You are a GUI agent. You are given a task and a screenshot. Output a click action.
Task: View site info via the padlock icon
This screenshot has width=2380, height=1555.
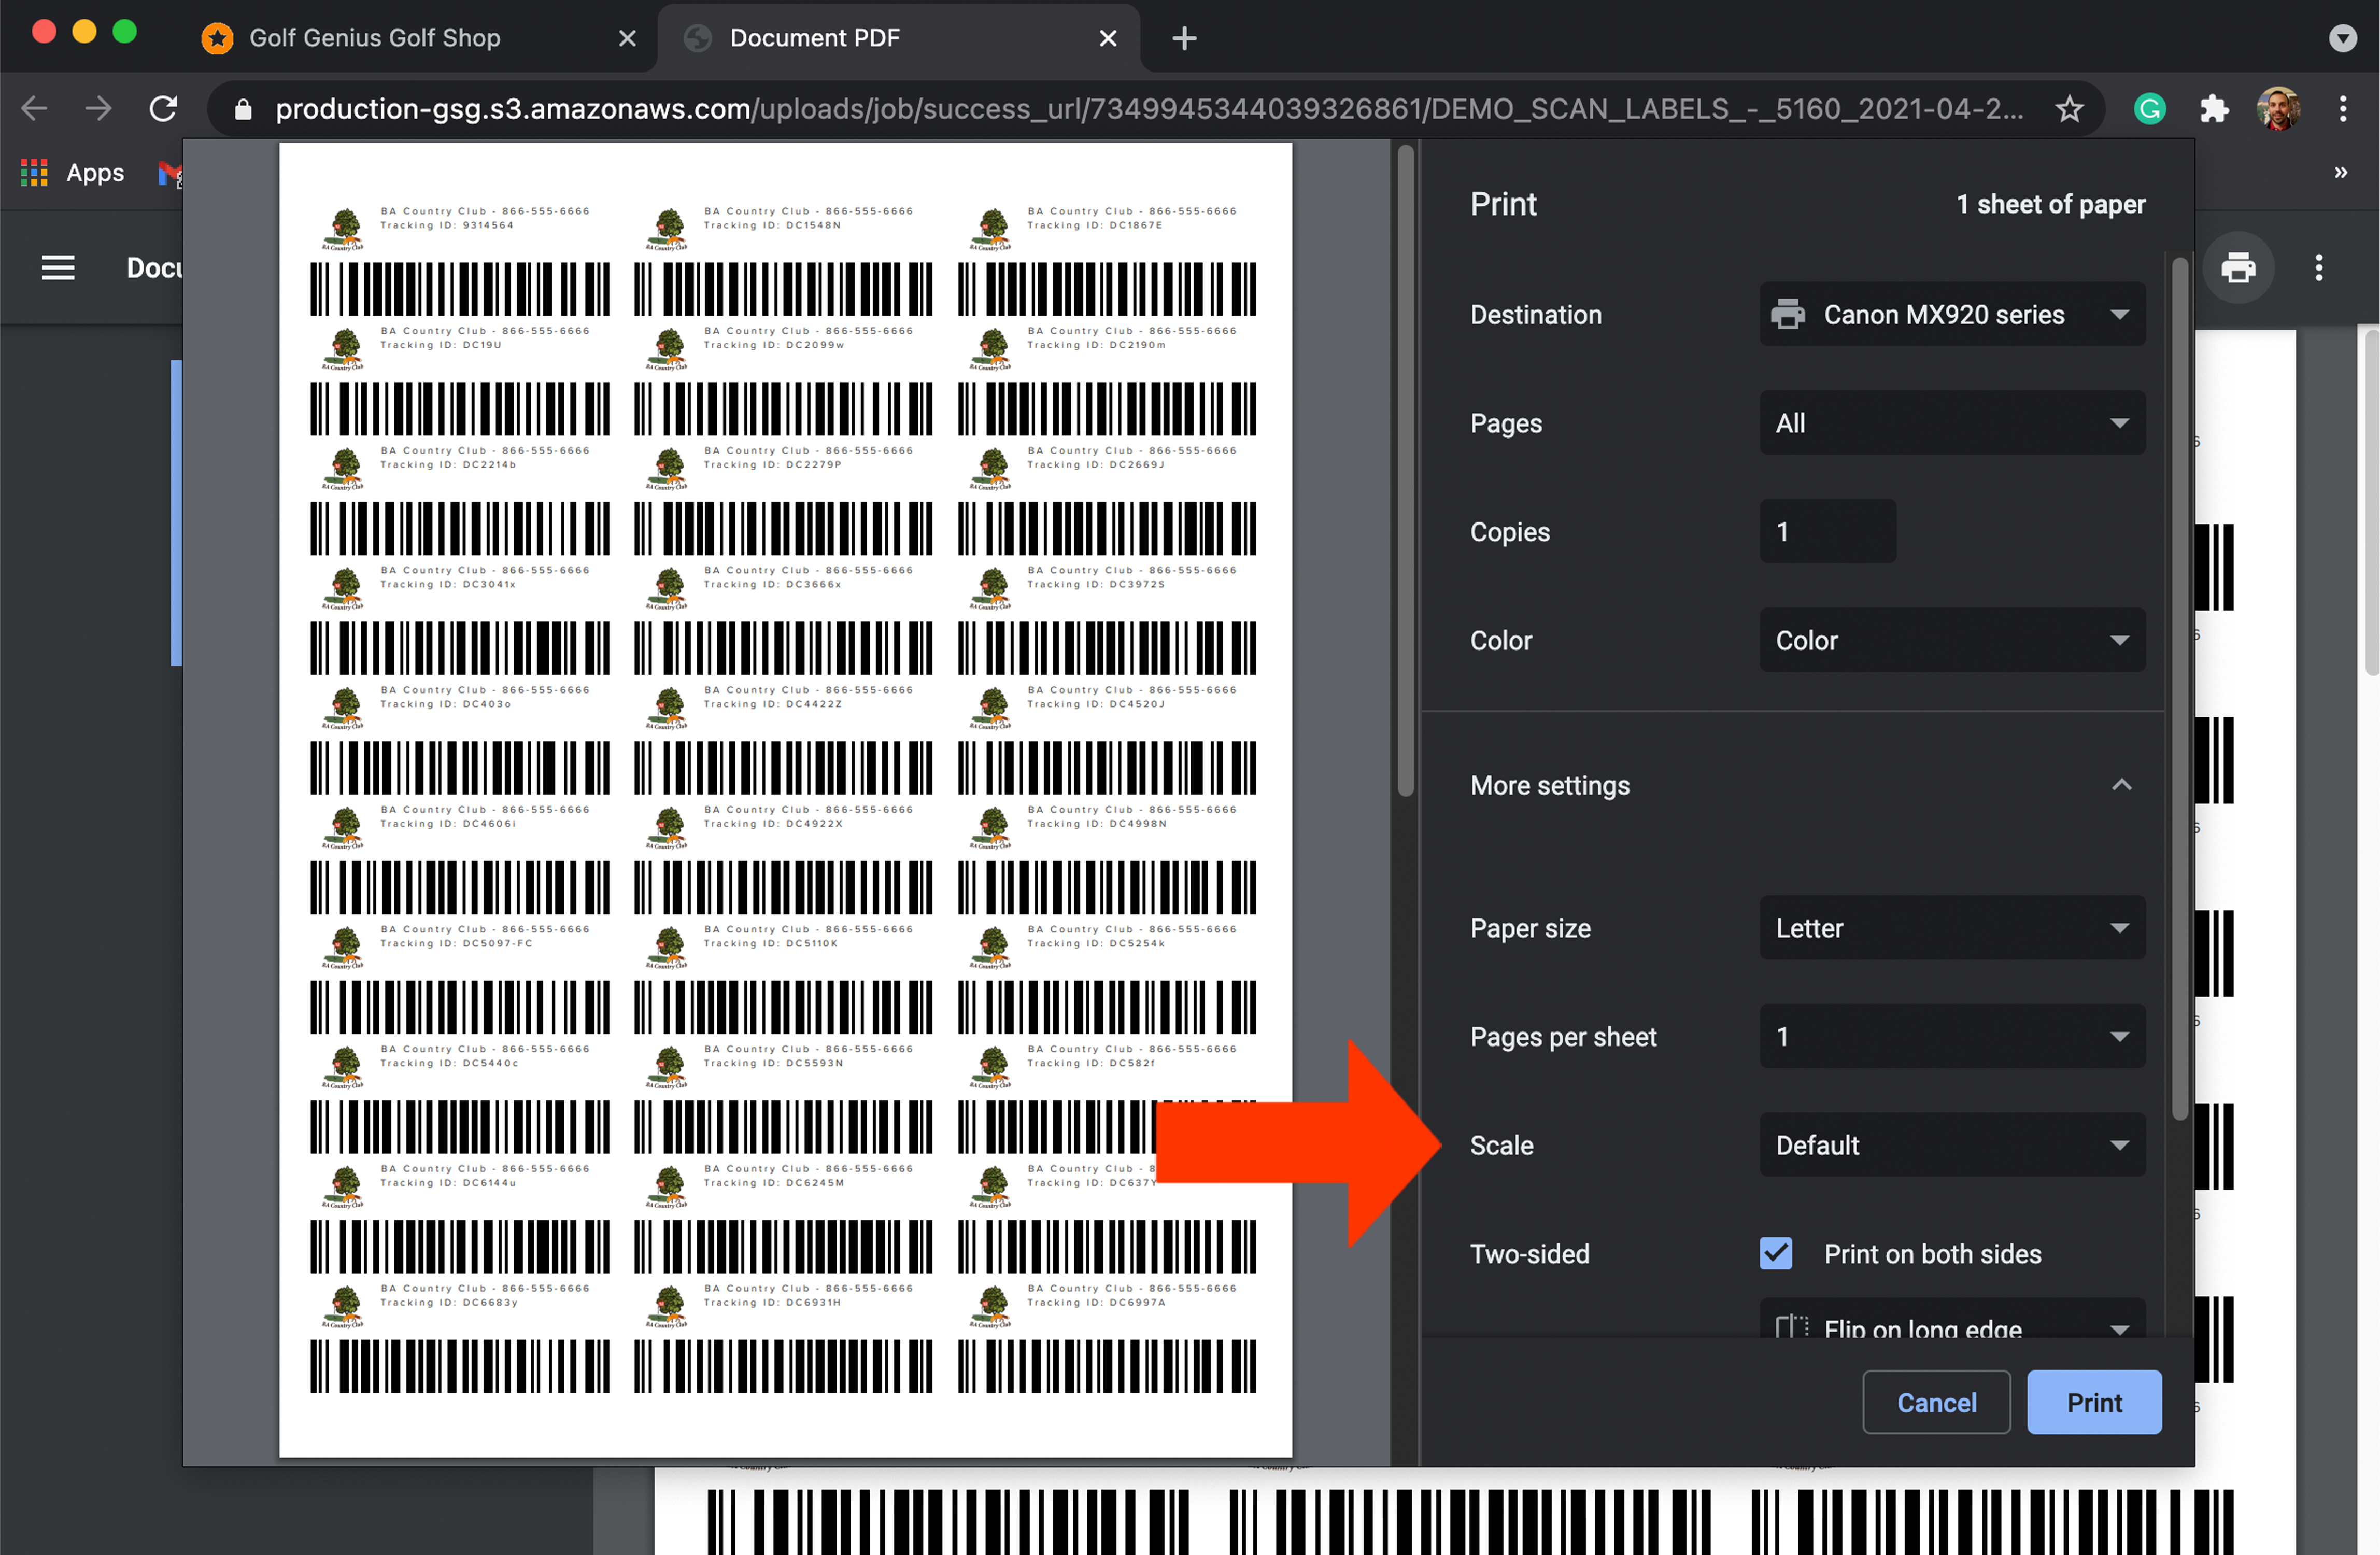pyautogui.click(x=243, y=109)
